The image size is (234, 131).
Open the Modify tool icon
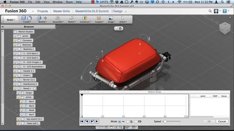[x=39, y=18]
